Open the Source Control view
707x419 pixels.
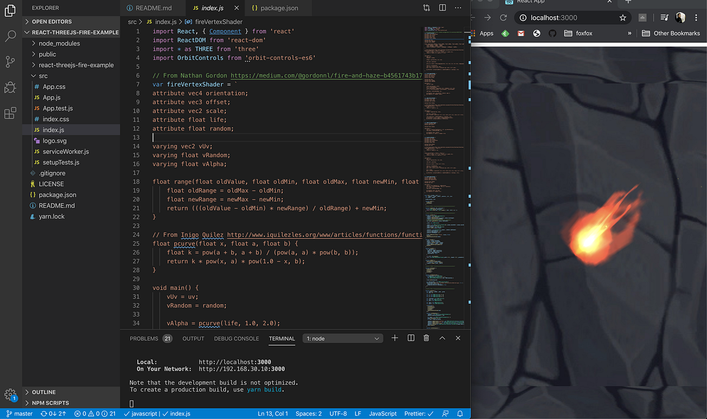pos(10,62)
